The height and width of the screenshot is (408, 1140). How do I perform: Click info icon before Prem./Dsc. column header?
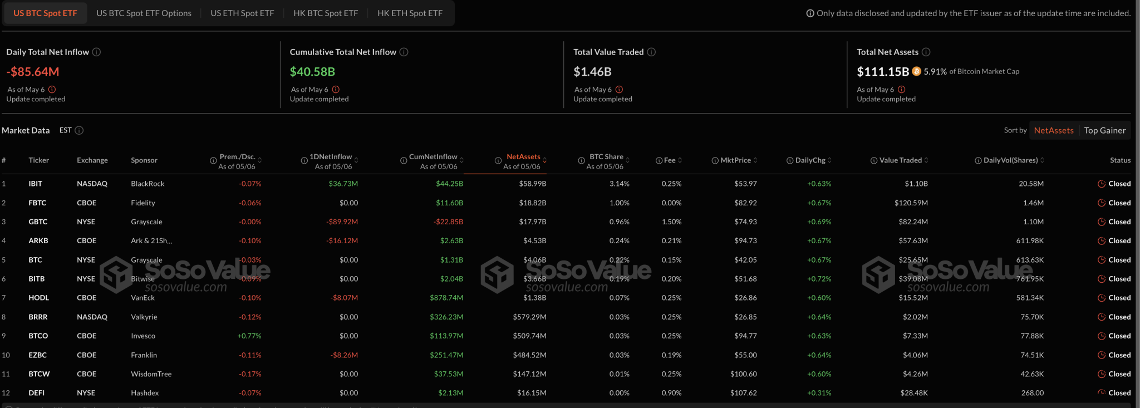(213, 160)
